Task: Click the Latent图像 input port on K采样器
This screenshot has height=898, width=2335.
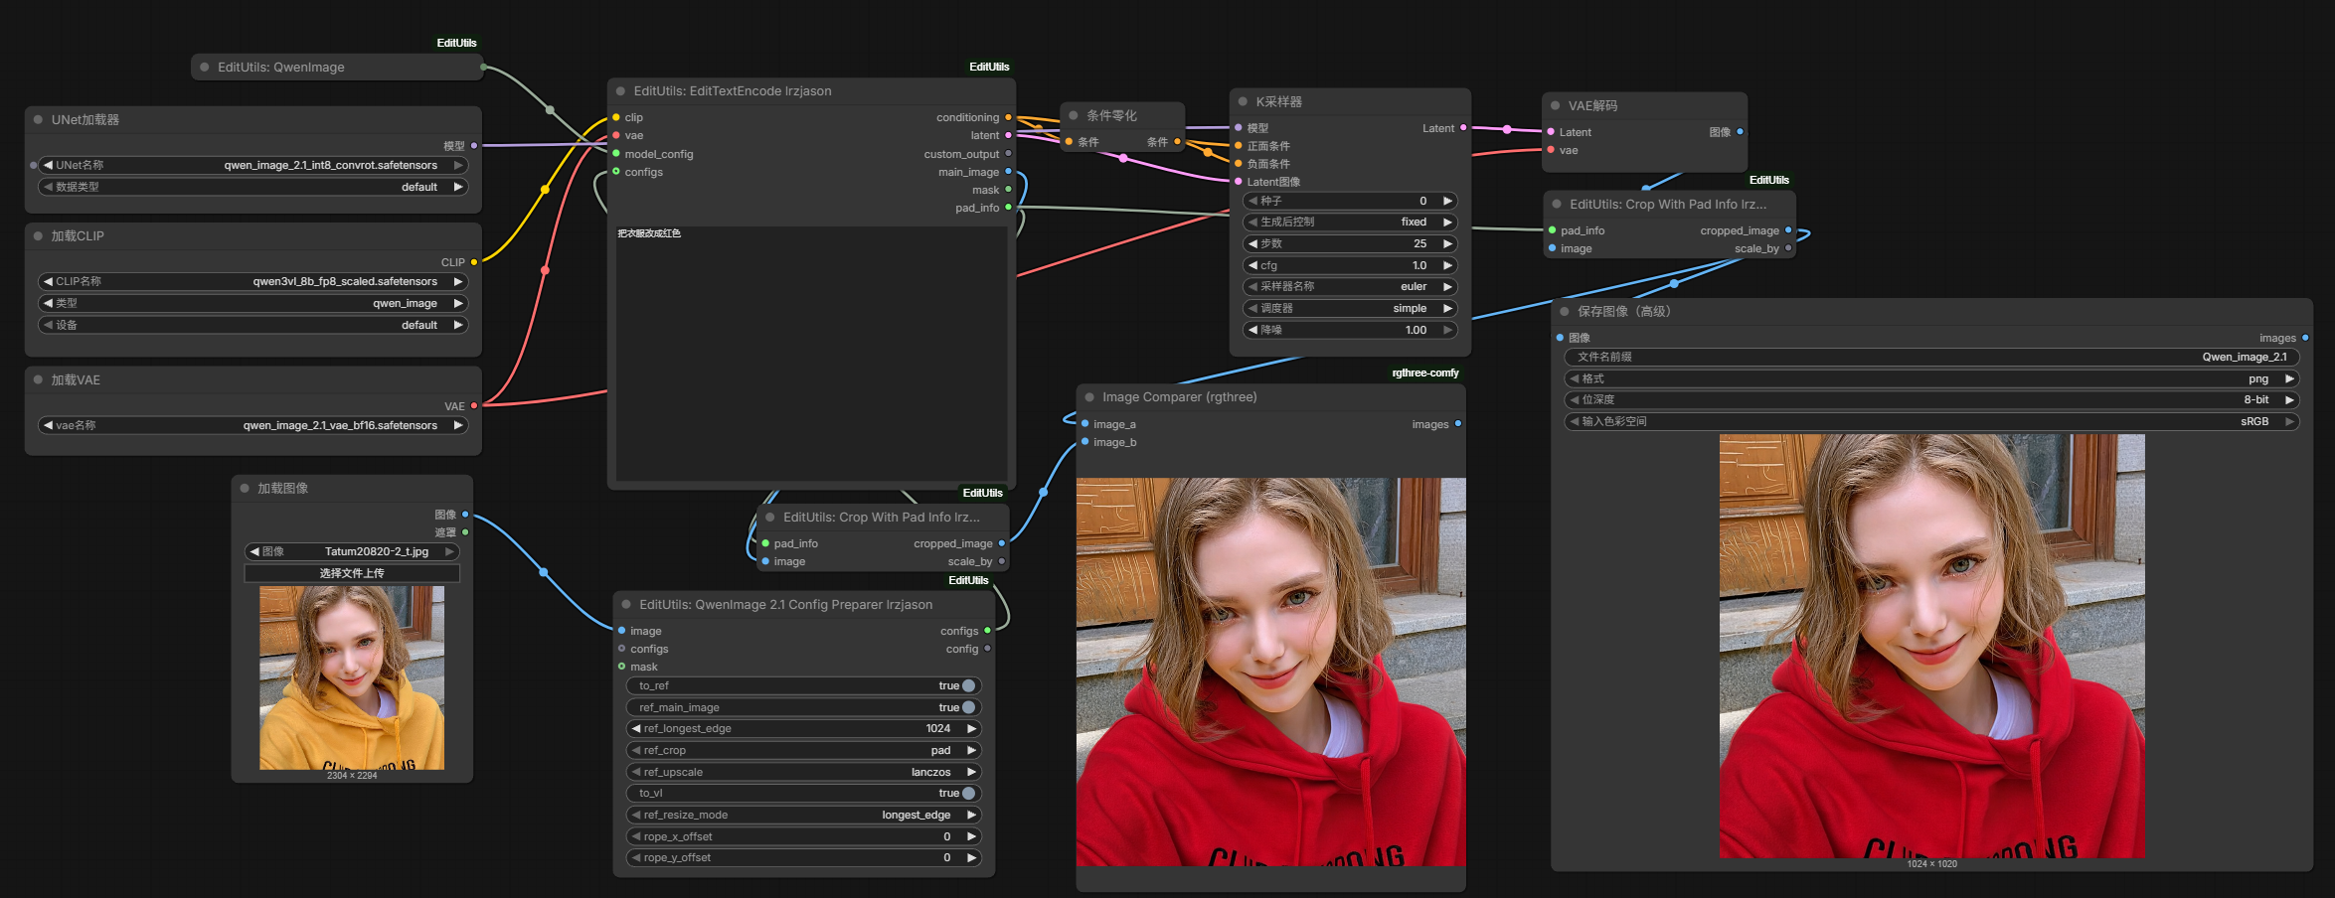Action: tap(1239, 182)
